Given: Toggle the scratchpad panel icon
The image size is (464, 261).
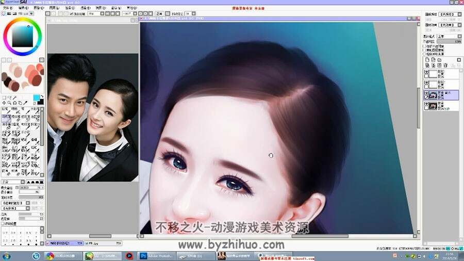Looking at the screenshot, I should (31, 13).
